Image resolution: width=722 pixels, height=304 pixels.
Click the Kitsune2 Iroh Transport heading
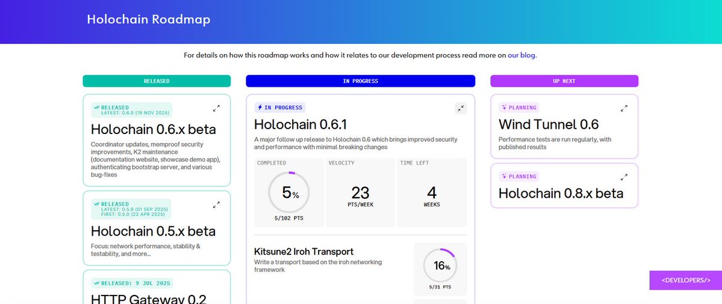[304, 252]
